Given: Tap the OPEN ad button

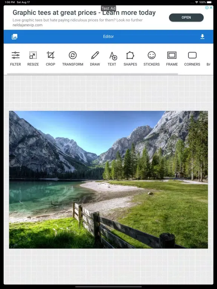Looking at the screenshot, I should coord(186,18).
